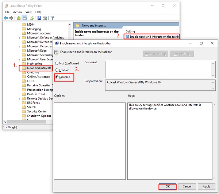This screenshot has width=219, height=194.
Task: Click the Online Assistance folder icon
Action: (24, 77)
